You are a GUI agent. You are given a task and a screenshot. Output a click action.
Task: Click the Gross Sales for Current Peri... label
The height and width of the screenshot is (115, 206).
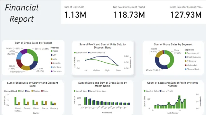pos(186,7)
